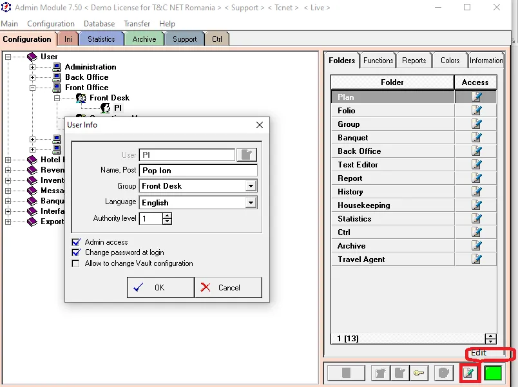The width and height of the screenshot is (518, 387).
Task: Open the Functions tab in right panel
Action: [x=378, y=61]
